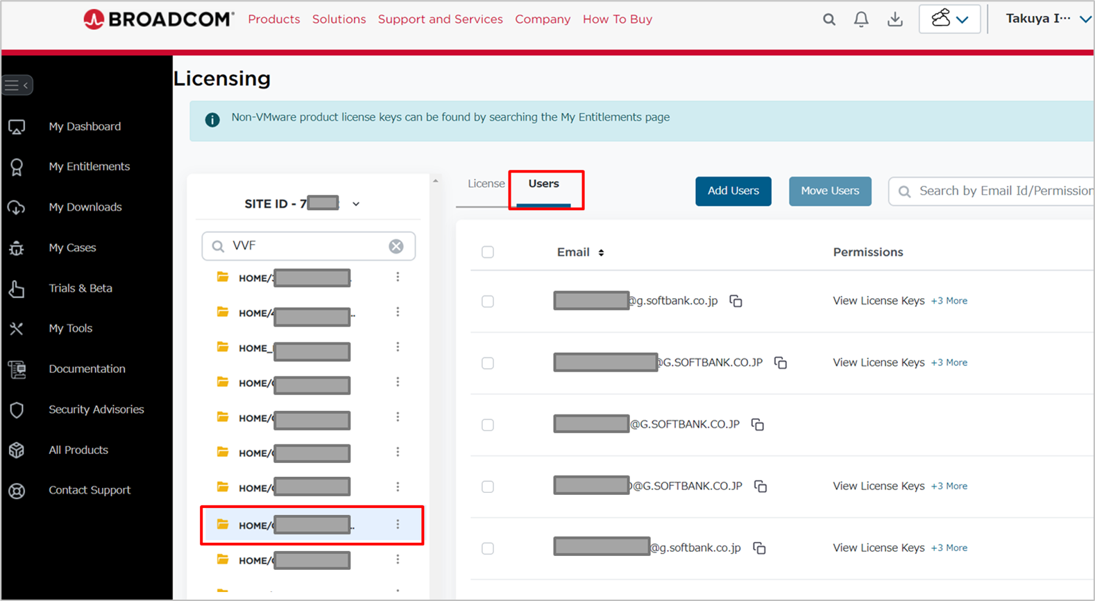Go to My Dashboard
Viewport: 1095px width, 601px height.
click(x=85, y=127)
